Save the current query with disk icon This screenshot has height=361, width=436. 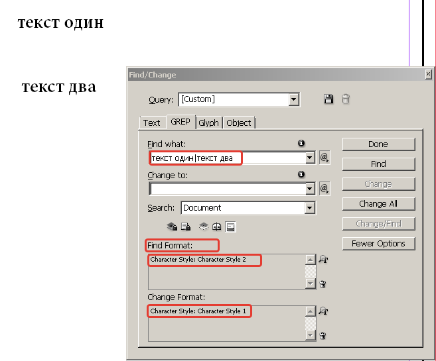328,99
